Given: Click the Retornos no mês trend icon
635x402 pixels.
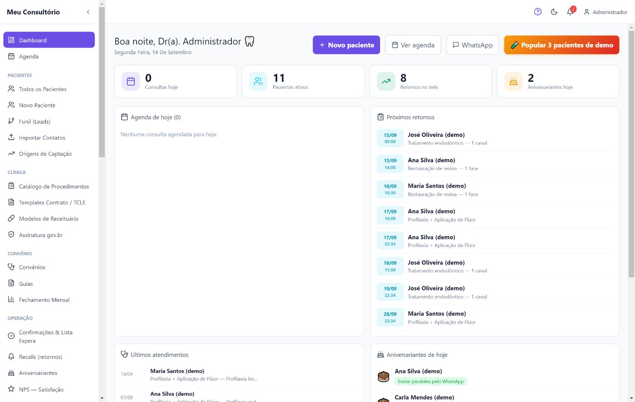Looking at the screenshot, I should pyautogui.click(x=386, y=82).
